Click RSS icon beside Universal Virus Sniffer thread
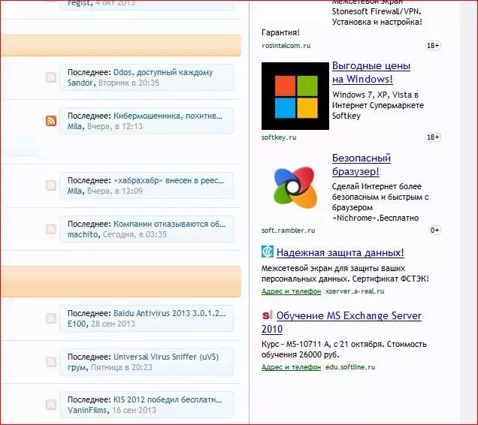 [x=51, y=362]
